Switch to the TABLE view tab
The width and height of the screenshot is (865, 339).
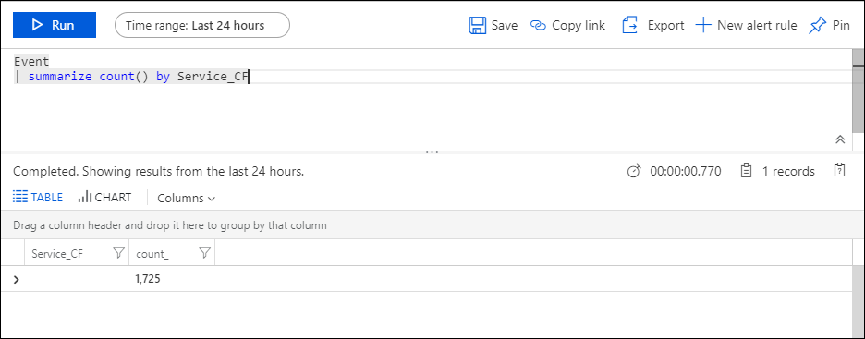(38, 198)
